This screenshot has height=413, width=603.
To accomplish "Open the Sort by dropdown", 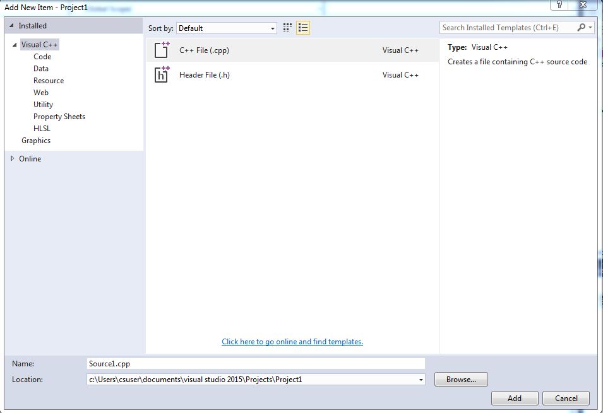I will (x=273, y=28).
